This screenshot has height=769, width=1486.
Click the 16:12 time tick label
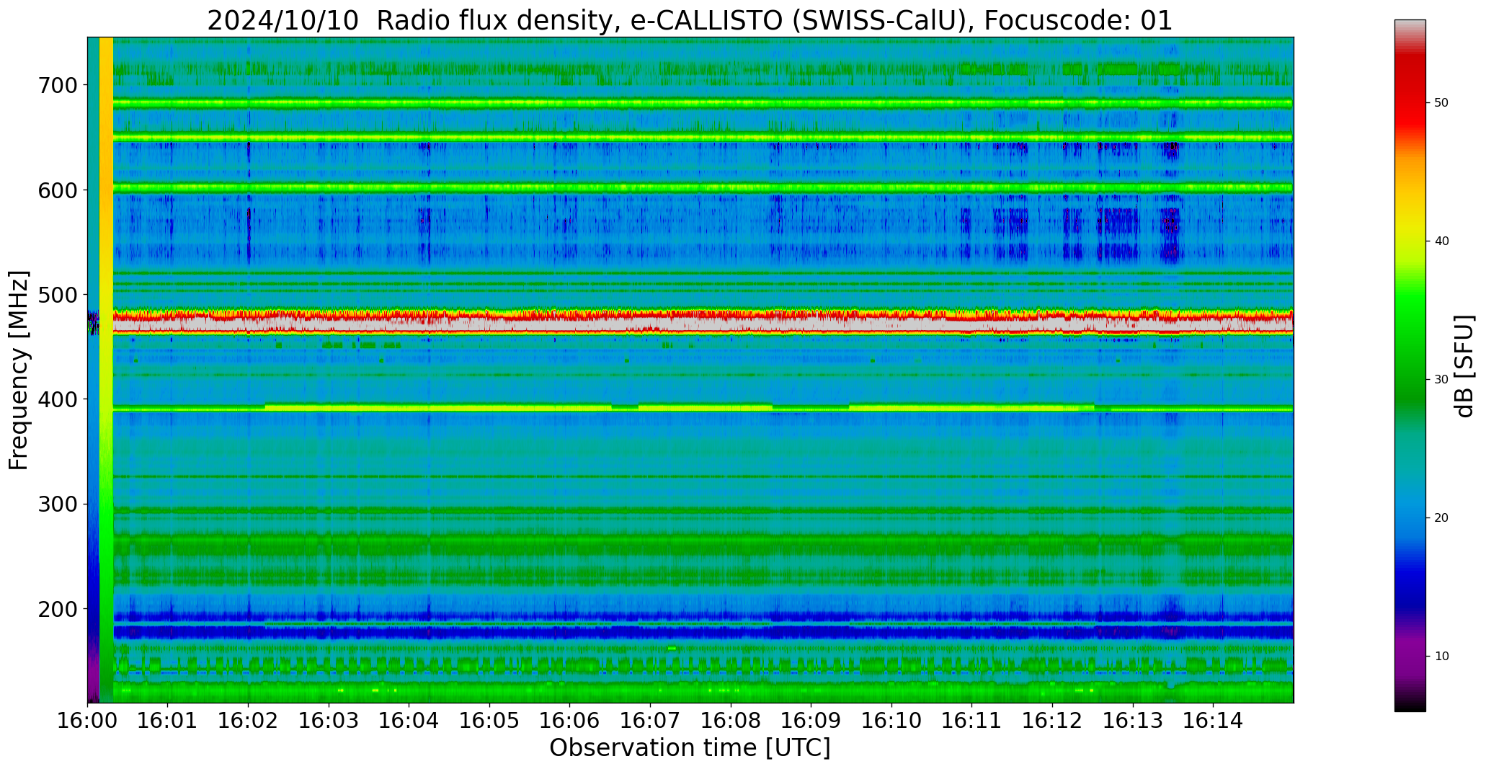(1052, 720)
